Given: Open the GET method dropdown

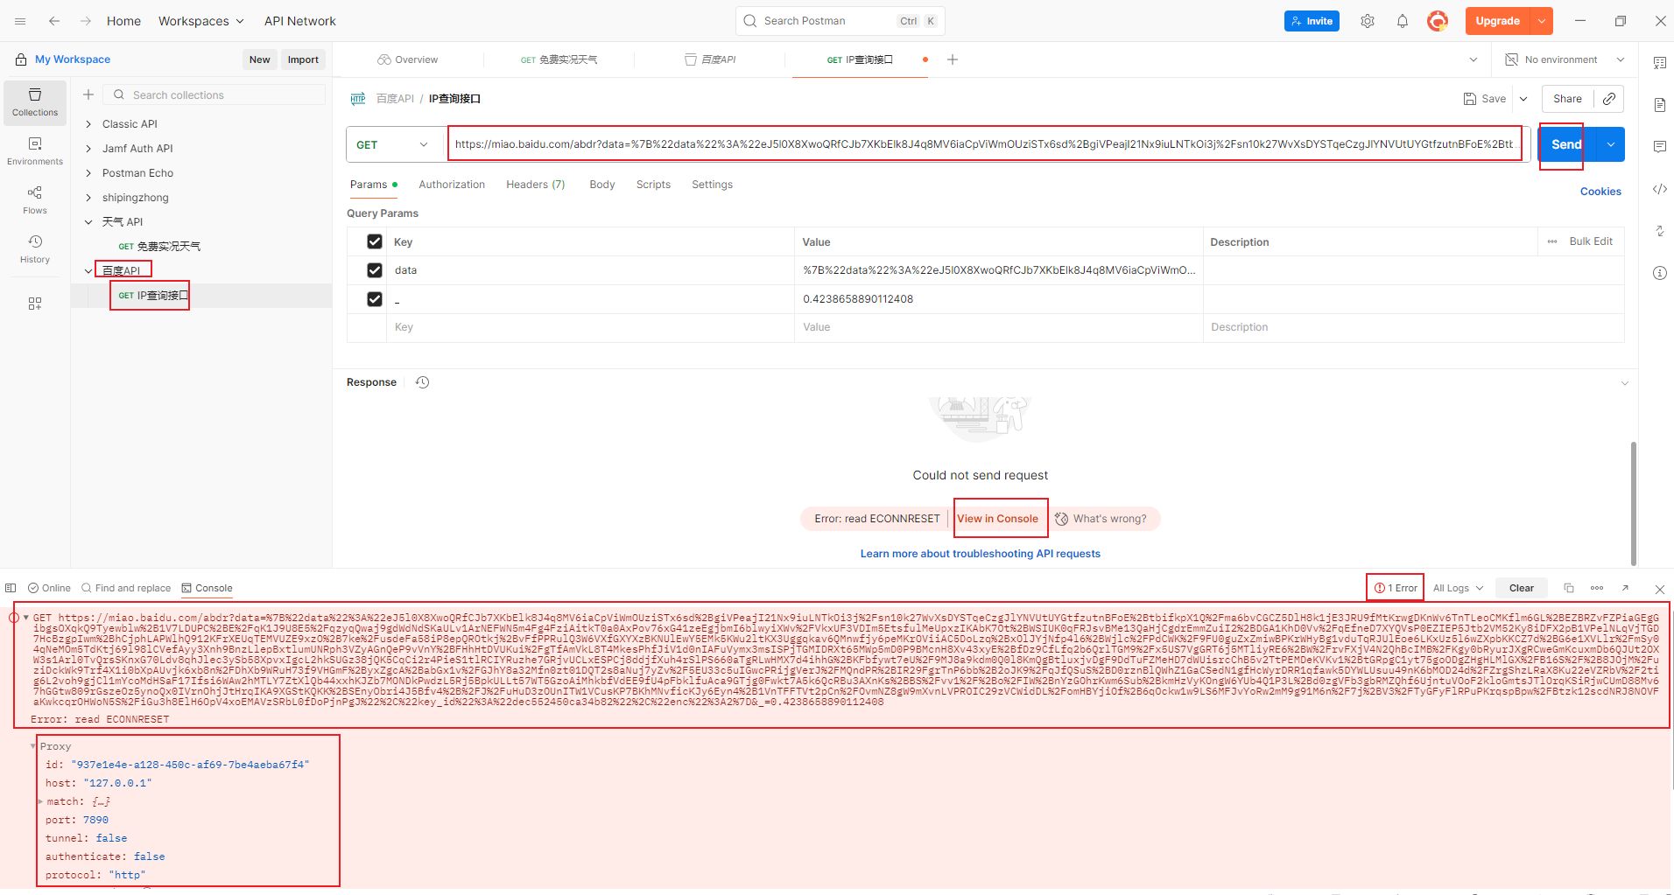Looking at the screenshot, I should point(392,144).
